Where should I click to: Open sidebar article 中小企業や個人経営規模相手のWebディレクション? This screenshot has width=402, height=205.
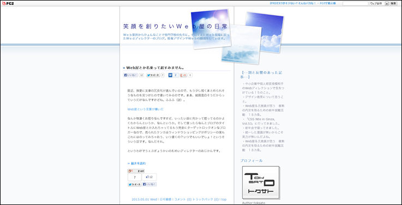(x=263, y=88)
